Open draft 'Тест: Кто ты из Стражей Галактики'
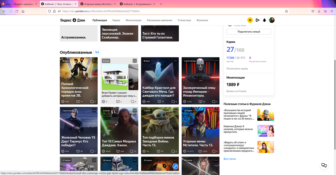Image resolution: width=336 pixels, height=175 pixels. pyautogui.click(x=160, y=33)
